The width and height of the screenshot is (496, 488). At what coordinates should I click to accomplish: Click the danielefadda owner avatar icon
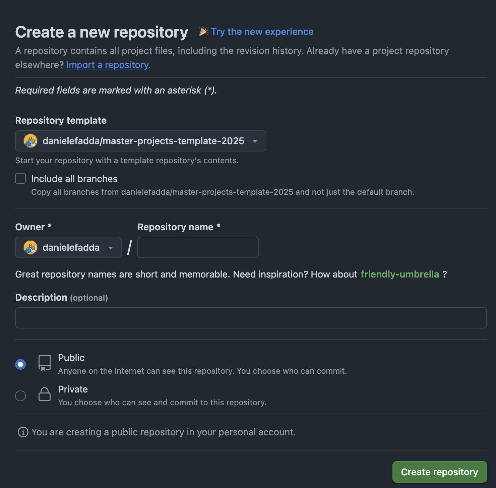point(30,248)
